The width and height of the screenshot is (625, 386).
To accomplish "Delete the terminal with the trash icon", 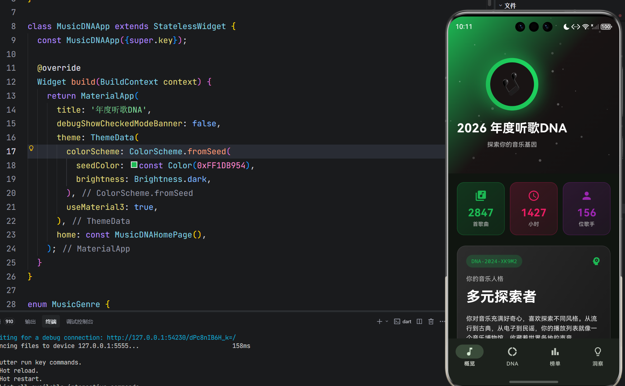I will [431, 321].
